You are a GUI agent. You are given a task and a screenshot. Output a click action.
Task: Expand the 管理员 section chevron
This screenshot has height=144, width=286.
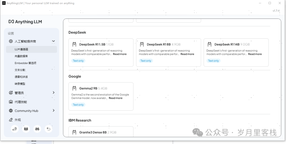coord(53,92)
